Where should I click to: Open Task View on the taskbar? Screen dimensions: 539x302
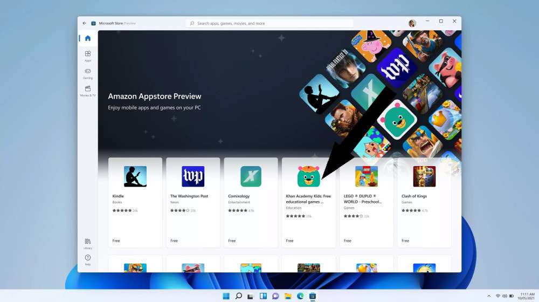click(251, 296)
